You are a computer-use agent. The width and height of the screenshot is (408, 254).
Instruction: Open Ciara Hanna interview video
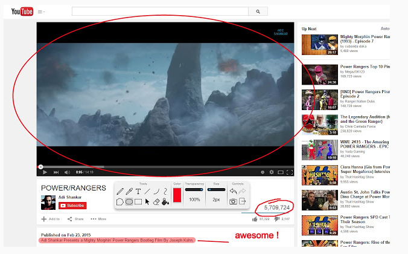point(365,169)
